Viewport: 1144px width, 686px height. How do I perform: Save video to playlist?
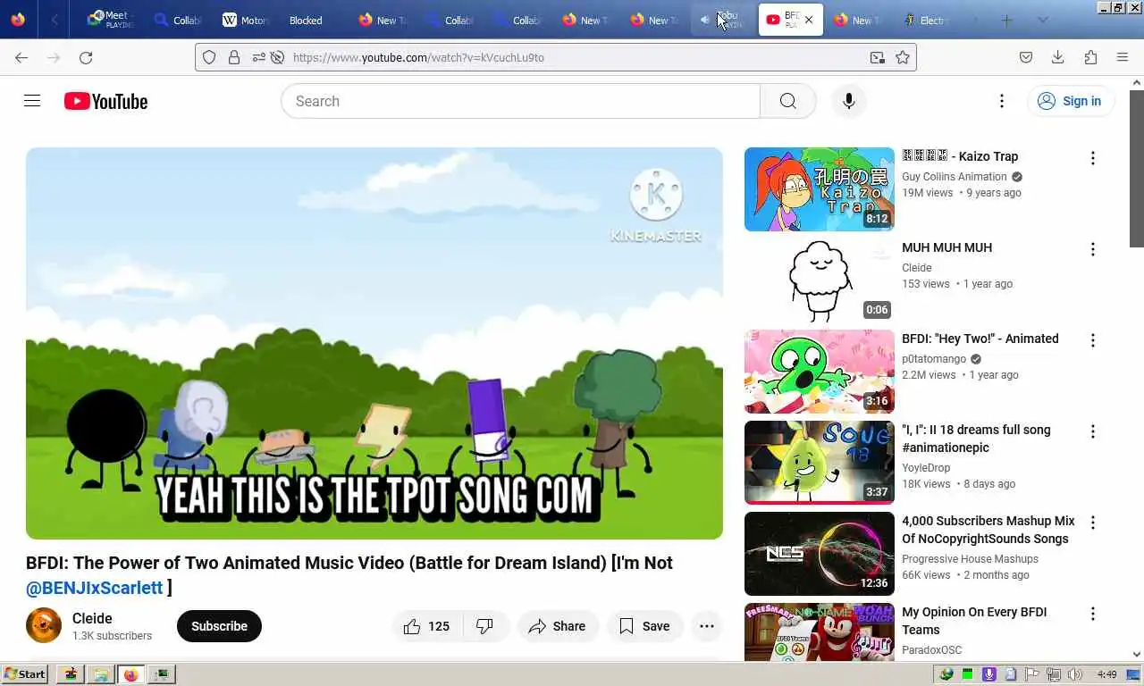point(645,626)
